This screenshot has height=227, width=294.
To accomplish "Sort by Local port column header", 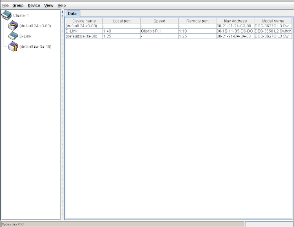I will (x=122, y=21).
